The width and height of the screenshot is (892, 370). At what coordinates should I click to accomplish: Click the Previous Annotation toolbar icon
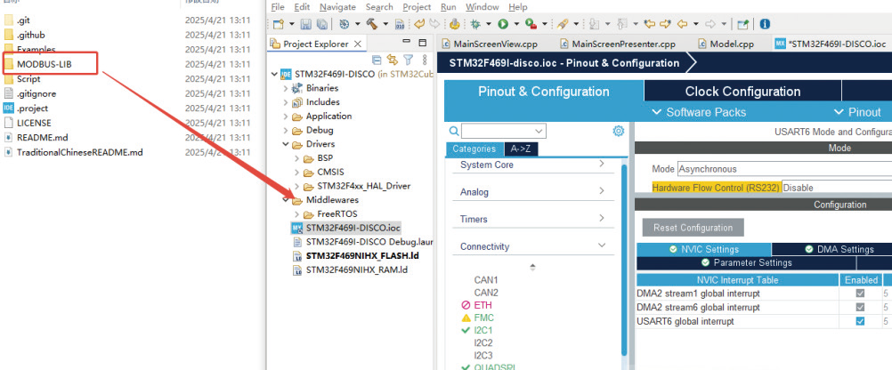(x=622, y=24)
